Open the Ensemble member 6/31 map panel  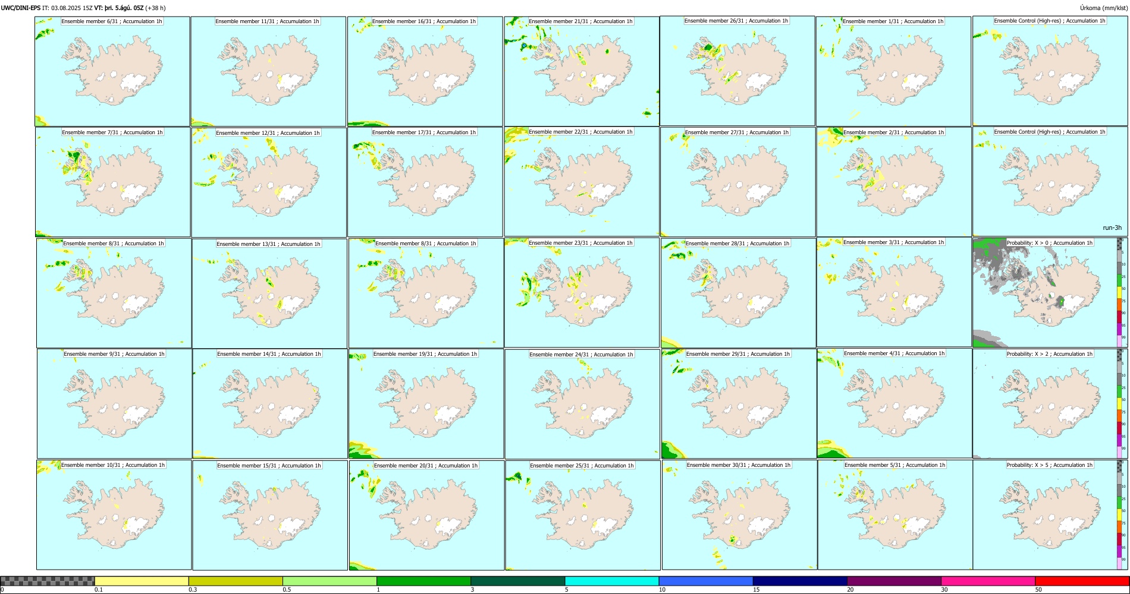pos(112,71)
